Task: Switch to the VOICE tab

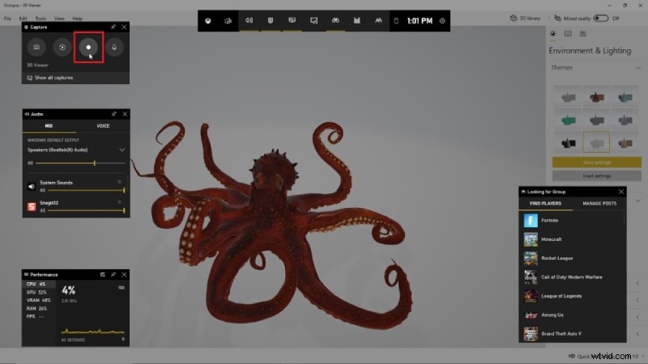Action: pyautogui.click(x=103, y=126)
